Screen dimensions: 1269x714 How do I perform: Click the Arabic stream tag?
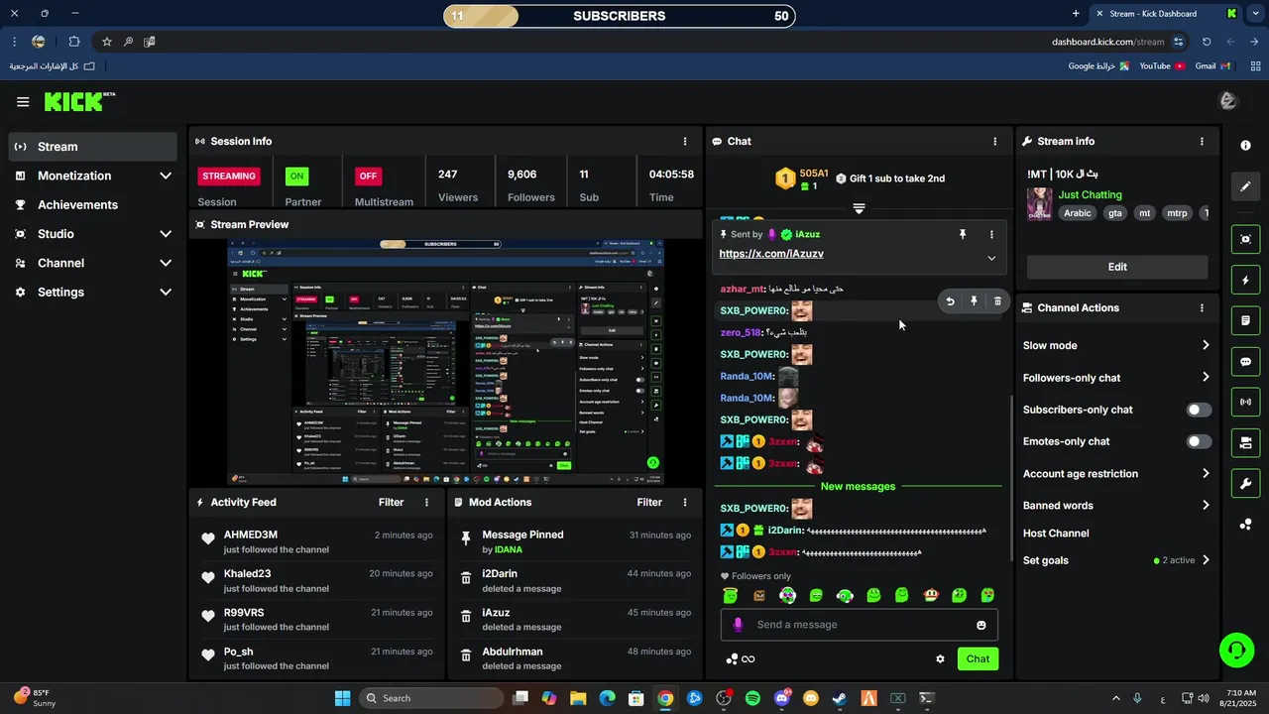(x=1077, y=213)
